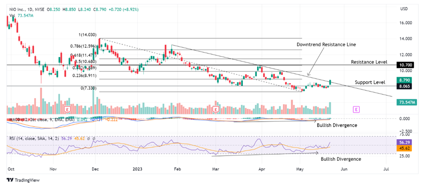Click the 'Mar' label on time axis

(216, 169)
